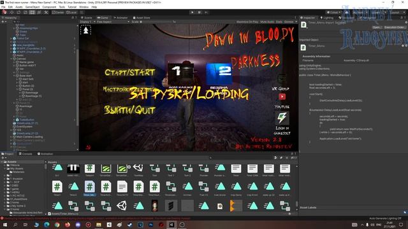Click the Step frame button
This screenshot has height=229, width=408.
tap(206, 12)
